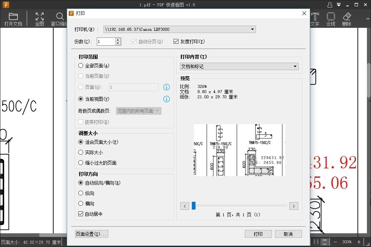The image size is (371, 247).
Task: Select 横向 landscape orientation
Action: pyautogui.click(x=81, y=204)
